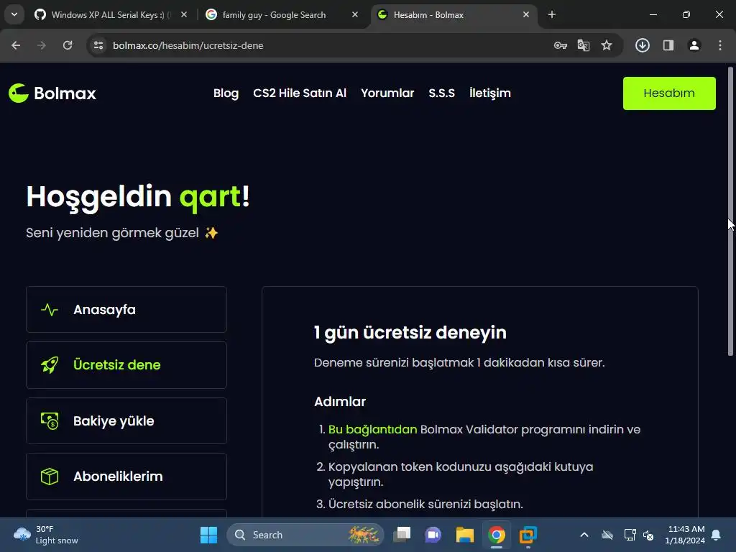Close the family guy Google Search tab

point(355,14)
